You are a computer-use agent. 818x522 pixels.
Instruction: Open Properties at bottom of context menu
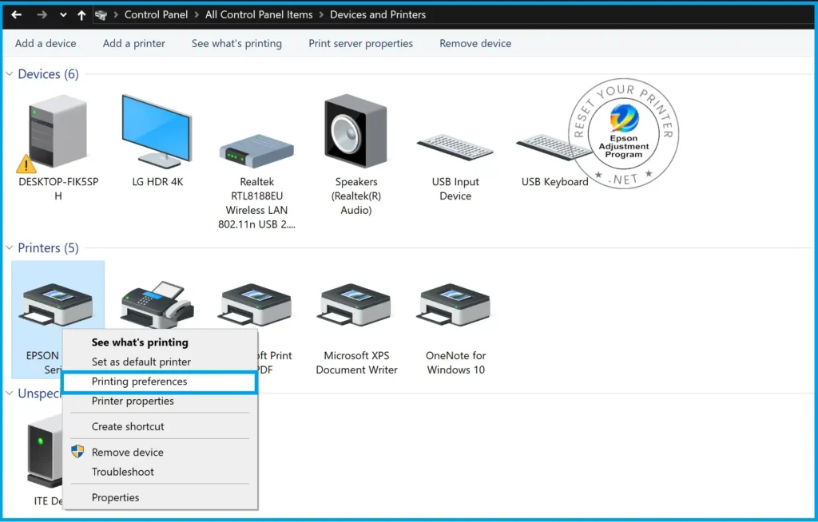[x=160, y=497]
